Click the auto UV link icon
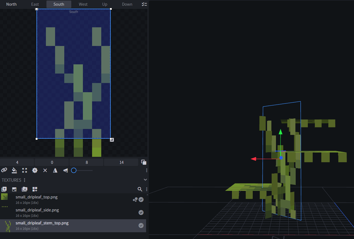The height and width of the screenshot is (239, 354). click(4, 170)
